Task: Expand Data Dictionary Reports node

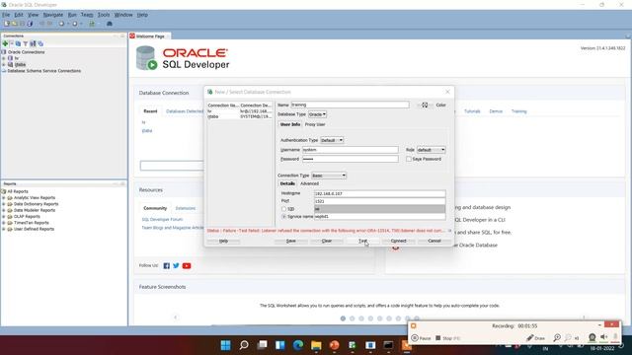Action: 4,204
